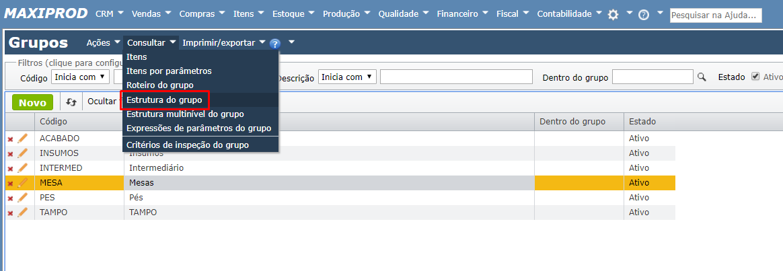The width and height of the screenshot is (783, 271).
Task: Select Estrutura multinível do grupo
Action: (200, 114)
